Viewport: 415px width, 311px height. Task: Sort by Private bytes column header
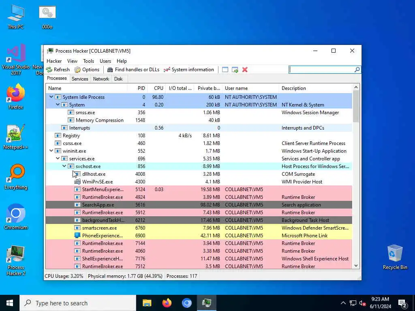pyautogui.click(x=208, y=88)
